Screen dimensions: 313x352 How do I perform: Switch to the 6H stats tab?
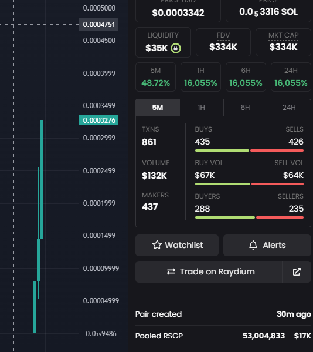pos(245,108)
